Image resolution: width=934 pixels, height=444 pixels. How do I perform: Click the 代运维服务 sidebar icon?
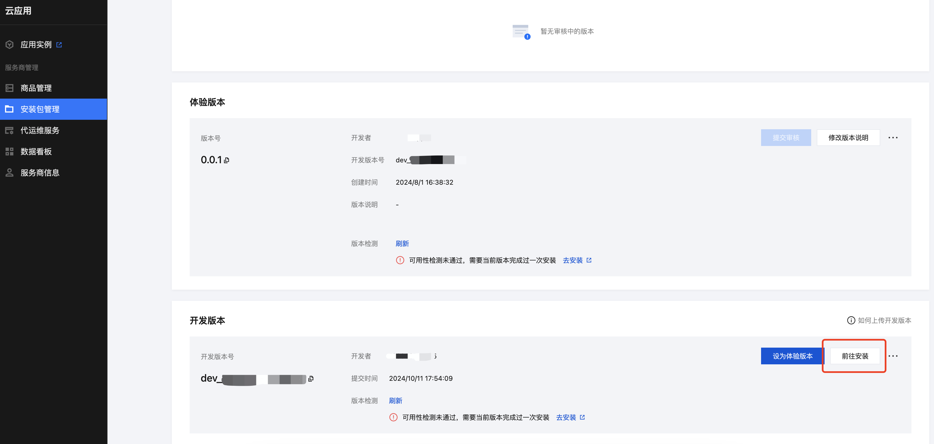tap(9, 131)
